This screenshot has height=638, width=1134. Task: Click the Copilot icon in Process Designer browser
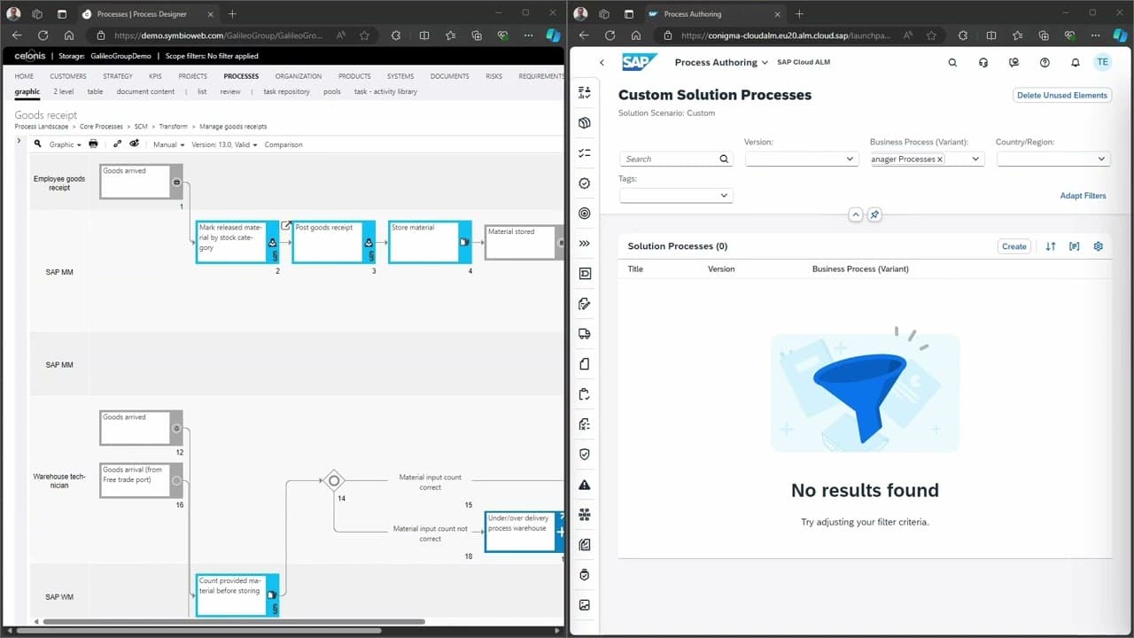(x=553, y=35)
